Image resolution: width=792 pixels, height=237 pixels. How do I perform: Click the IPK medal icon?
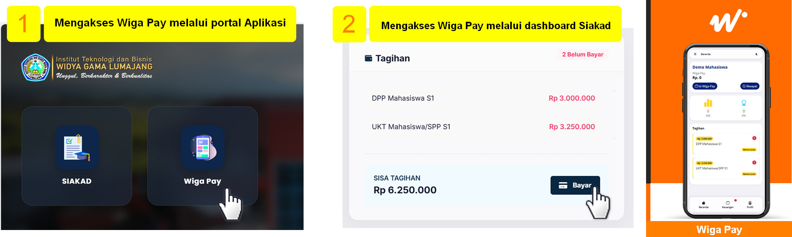click(x=744, y=103)
